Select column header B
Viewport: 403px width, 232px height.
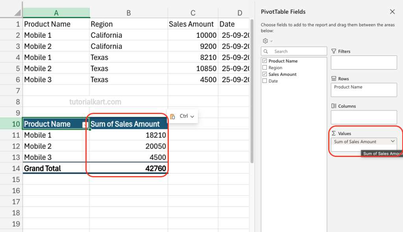pos(129,13)
